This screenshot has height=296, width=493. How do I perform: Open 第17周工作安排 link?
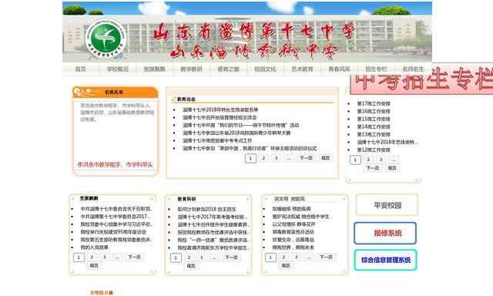point(374,103)
